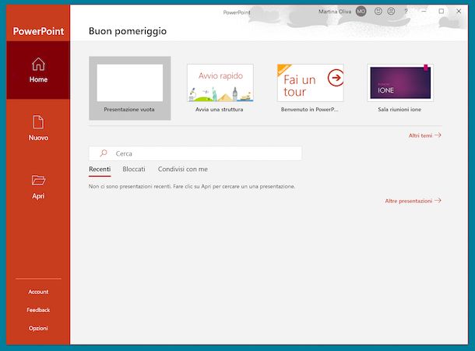Viewport: 475px width, 351px height.
Task: Follow the Altri temi link
Action: pos(425,135)
